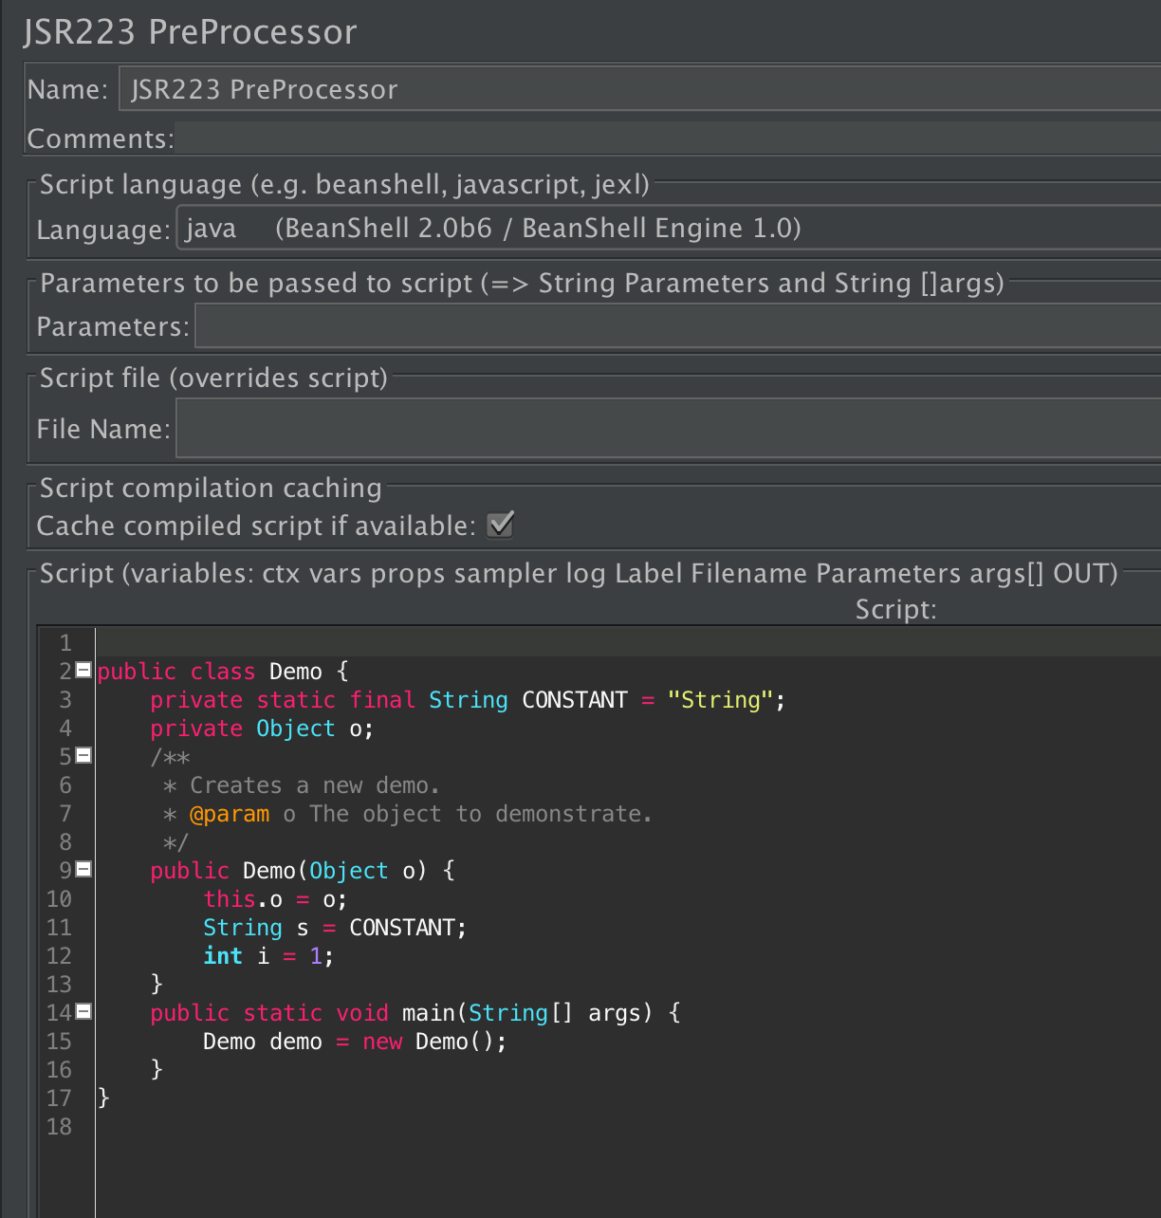Click the int keyword on line 12
Viewport: 1161px width, 1218px height.
[223, 955]
